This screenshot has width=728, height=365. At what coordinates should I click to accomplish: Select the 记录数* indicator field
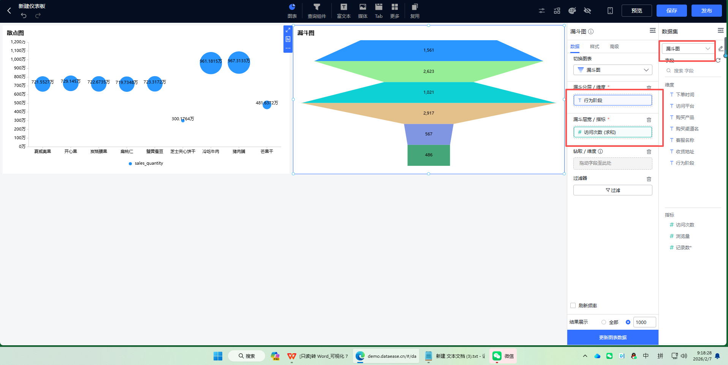pyautogui.click(x=684, y=247)
